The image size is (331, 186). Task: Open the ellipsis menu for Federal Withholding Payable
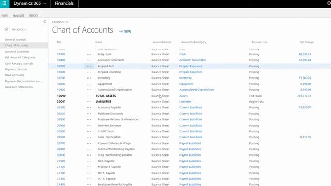point(89,149)
